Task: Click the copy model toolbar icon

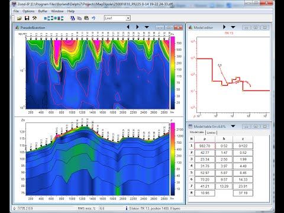Action: pyautogui.click(x=79, y=18)
